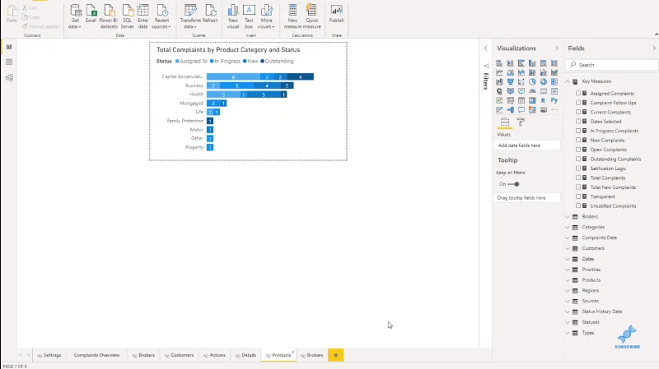Viewport: 659px width, 369px height.
Task: Pick the Multi-row card visualization
Action: (x=554, y=91)
